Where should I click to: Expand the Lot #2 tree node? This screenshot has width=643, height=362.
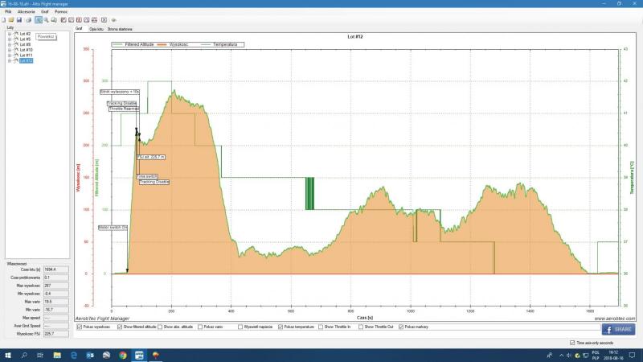(9, 34)
